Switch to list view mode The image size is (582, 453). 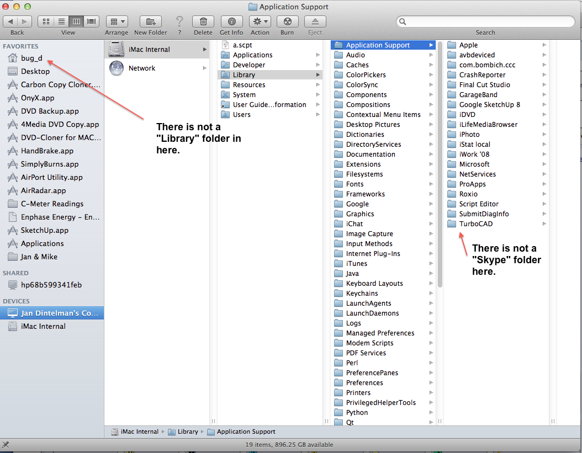61,22
